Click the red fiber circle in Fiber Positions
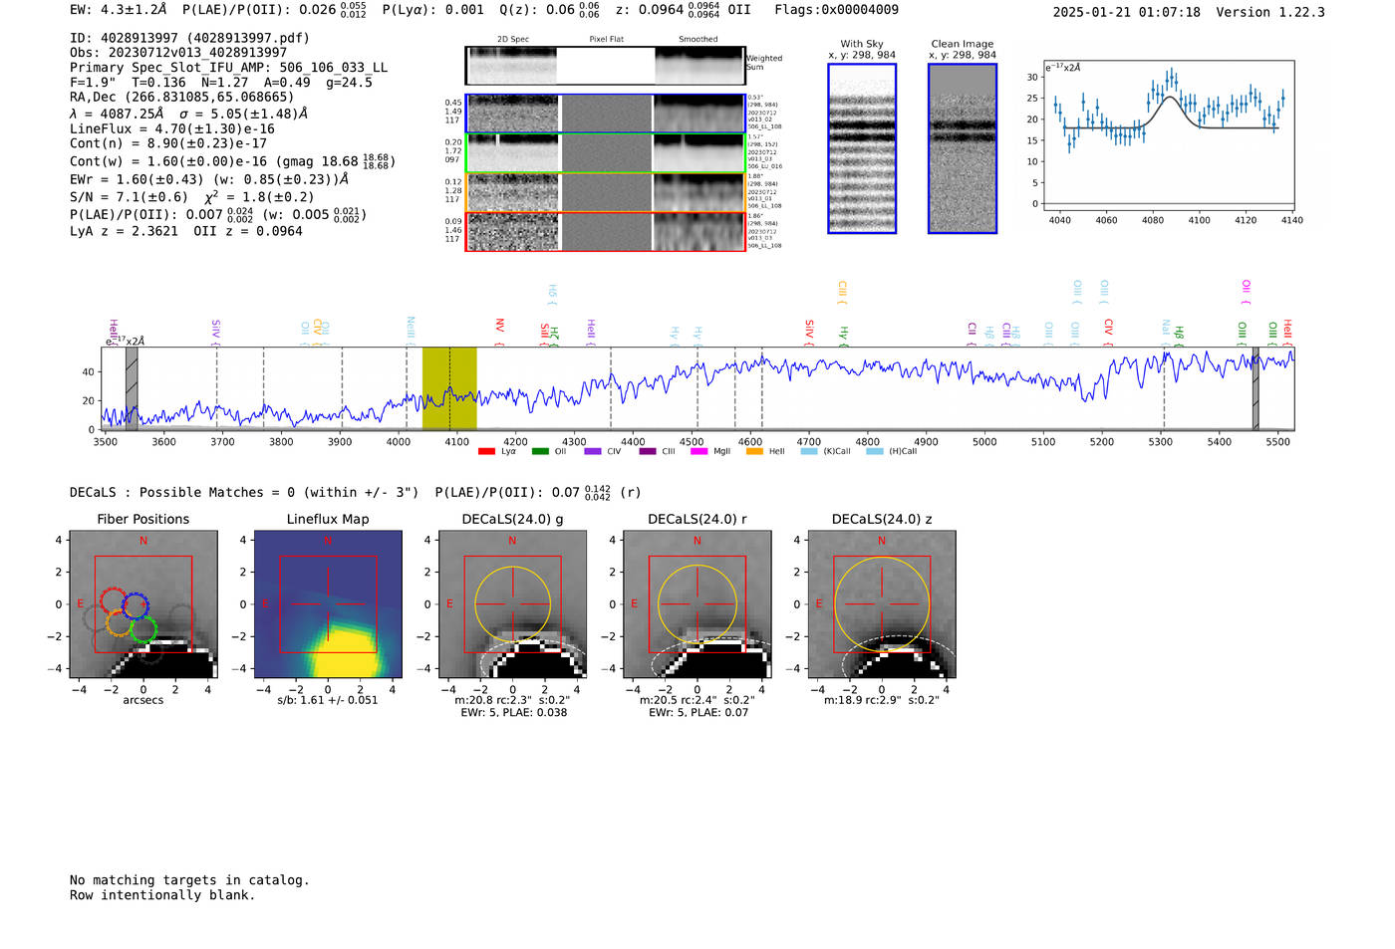Image resolution: width=1395 pixels, height=949 pixels. pos(113,600)
